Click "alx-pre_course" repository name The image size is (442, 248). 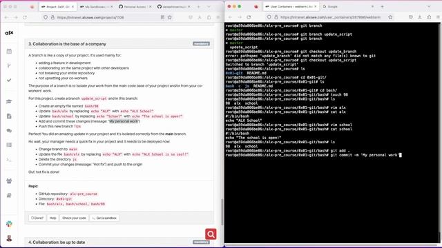pos(84,194)
